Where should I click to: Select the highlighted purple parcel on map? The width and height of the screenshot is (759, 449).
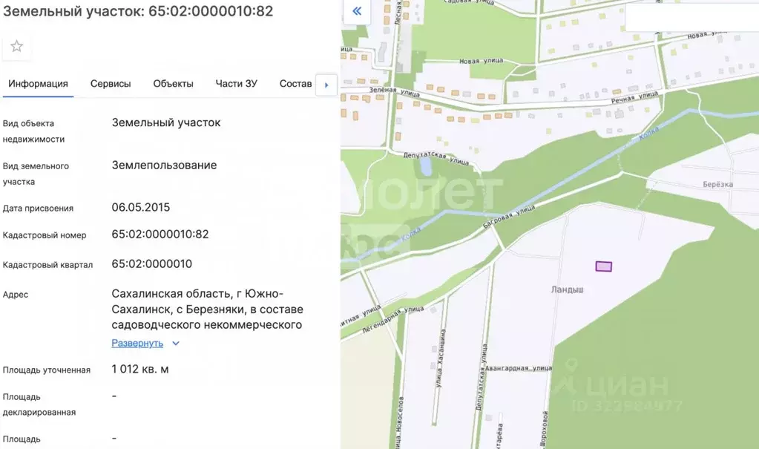click(x=603, y=266)
